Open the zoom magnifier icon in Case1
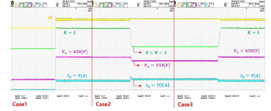Viewport: 271px width, 111px height. click(57, 5)
